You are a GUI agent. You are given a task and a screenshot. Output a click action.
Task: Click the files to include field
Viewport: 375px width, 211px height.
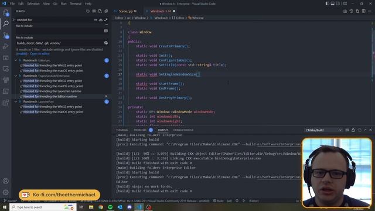coord(60,31)
